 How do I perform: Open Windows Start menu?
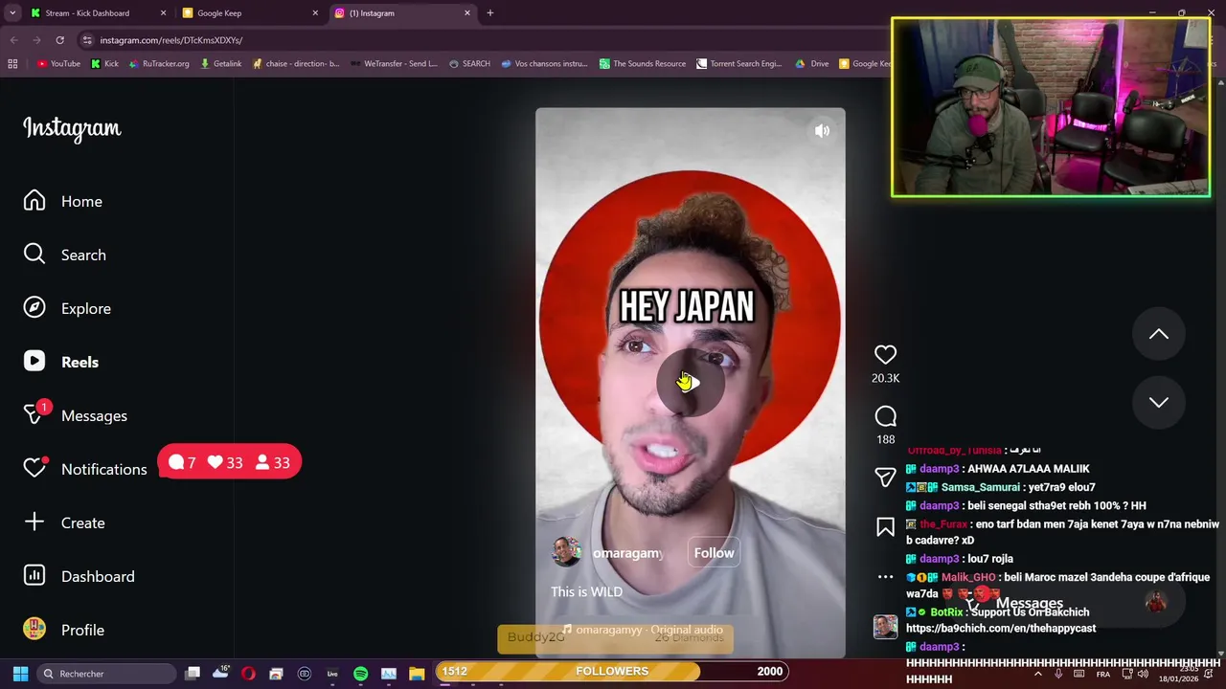coord(20,674)
